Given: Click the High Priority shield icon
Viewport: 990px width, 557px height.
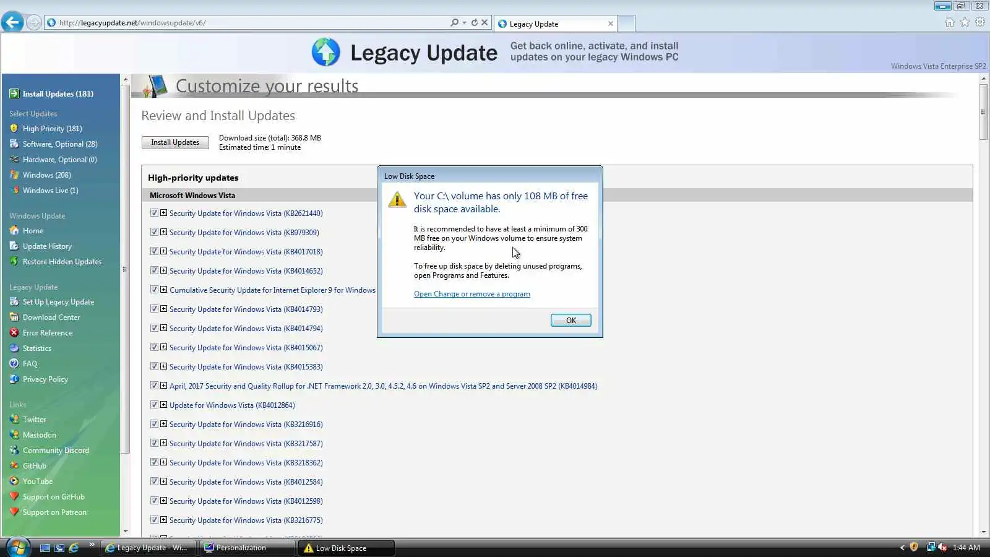Looking at the screenshot, I should 14,129.
